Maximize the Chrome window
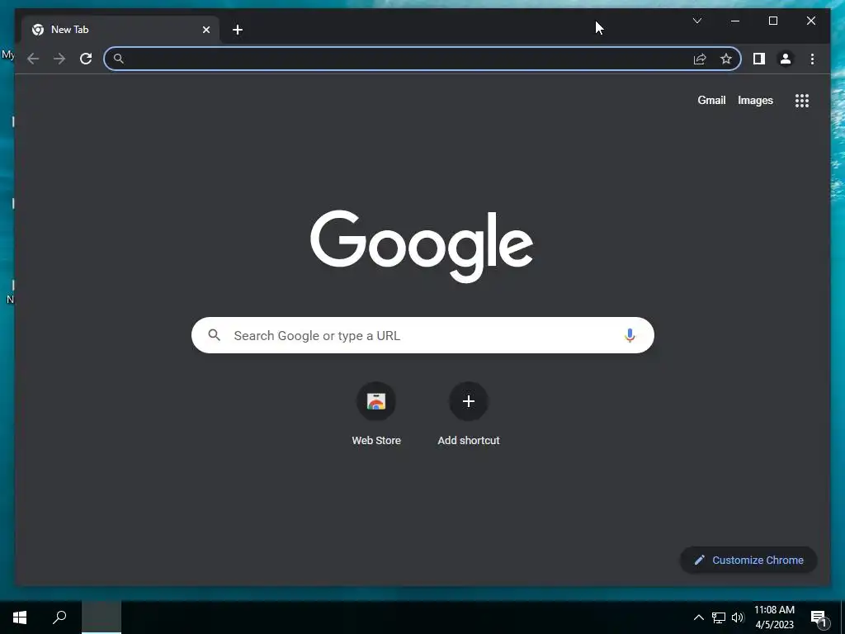845x634 pixels. pos(772,21)
